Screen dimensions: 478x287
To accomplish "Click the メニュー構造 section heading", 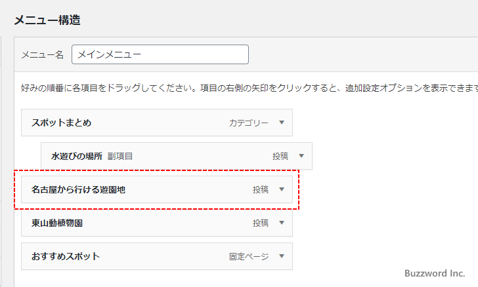I will [47, 20].
